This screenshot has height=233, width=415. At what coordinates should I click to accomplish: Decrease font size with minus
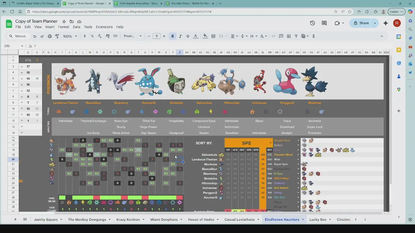[149, 36]
